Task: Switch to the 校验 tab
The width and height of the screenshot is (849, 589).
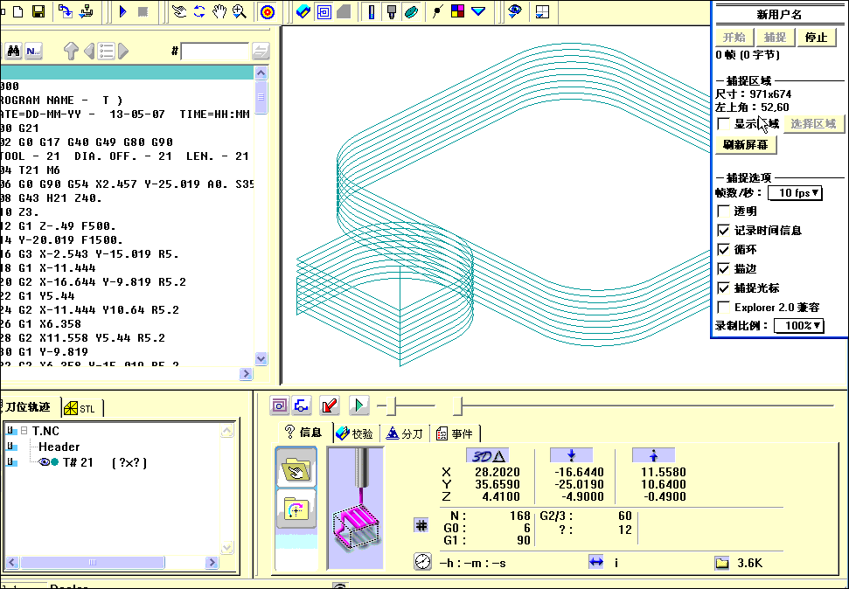Action: point(355,433)
